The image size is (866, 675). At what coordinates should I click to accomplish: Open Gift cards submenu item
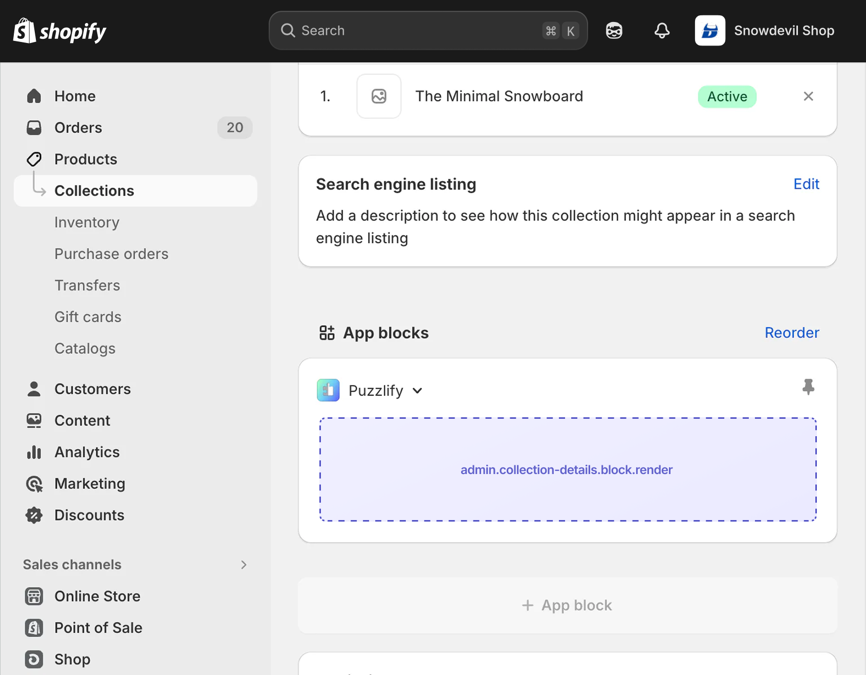88,317
